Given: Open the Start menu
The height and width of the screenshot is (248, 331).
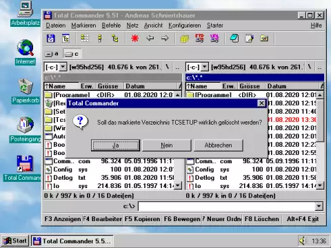Looking at the screenshot, I should [x=14, y=241].
